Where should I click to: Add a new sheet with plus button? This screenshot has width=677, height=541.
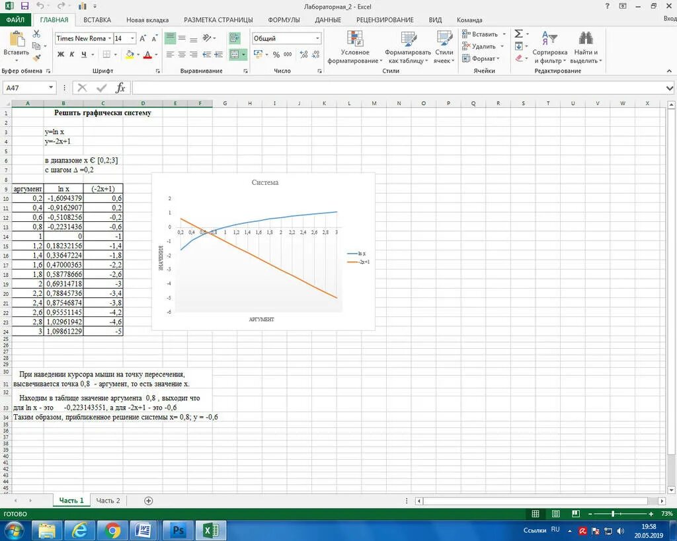(149, 501)
